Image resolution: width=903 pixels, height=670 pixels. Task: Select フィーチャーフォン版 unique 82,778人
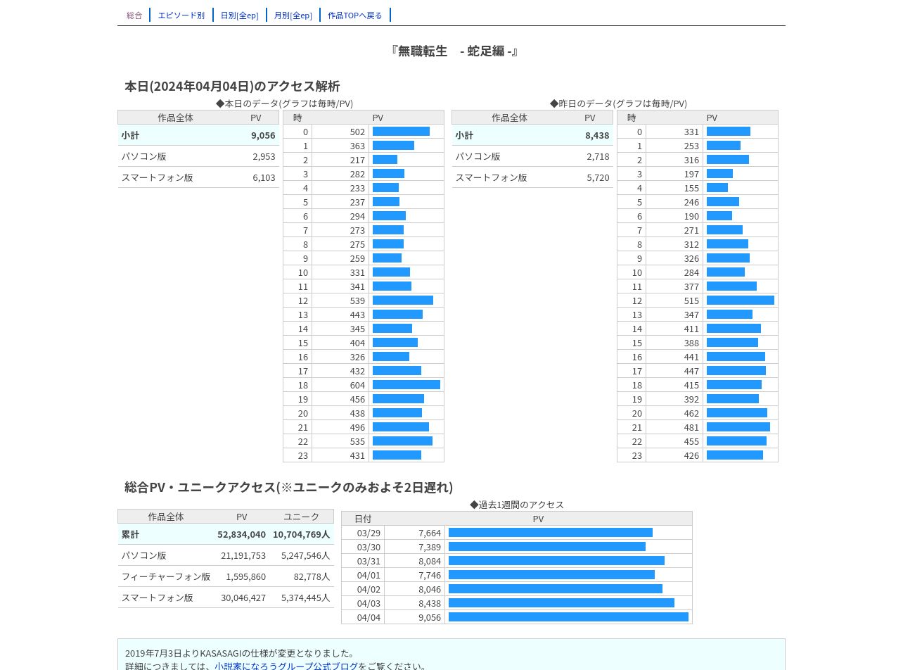point(312,576)
